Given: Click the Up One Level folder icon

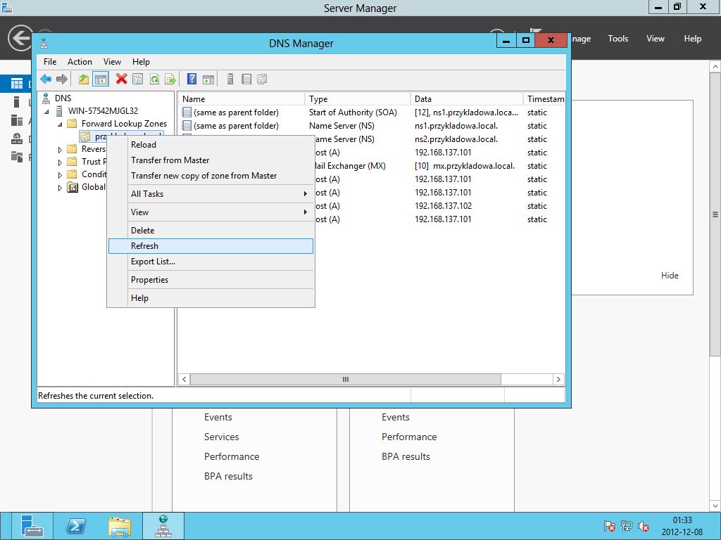Looking at the screenshot, I should 83,79.
